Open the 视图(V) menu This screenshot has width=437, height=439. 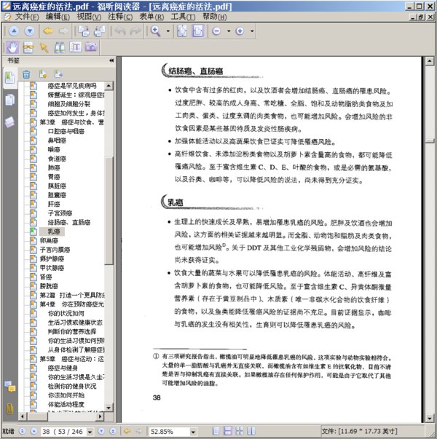tap(89, 17)
